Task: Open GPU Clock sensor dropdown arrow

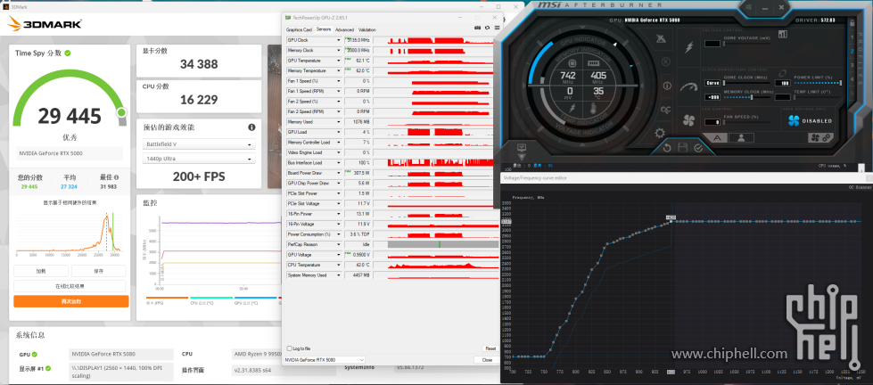Action: (338, 40)
